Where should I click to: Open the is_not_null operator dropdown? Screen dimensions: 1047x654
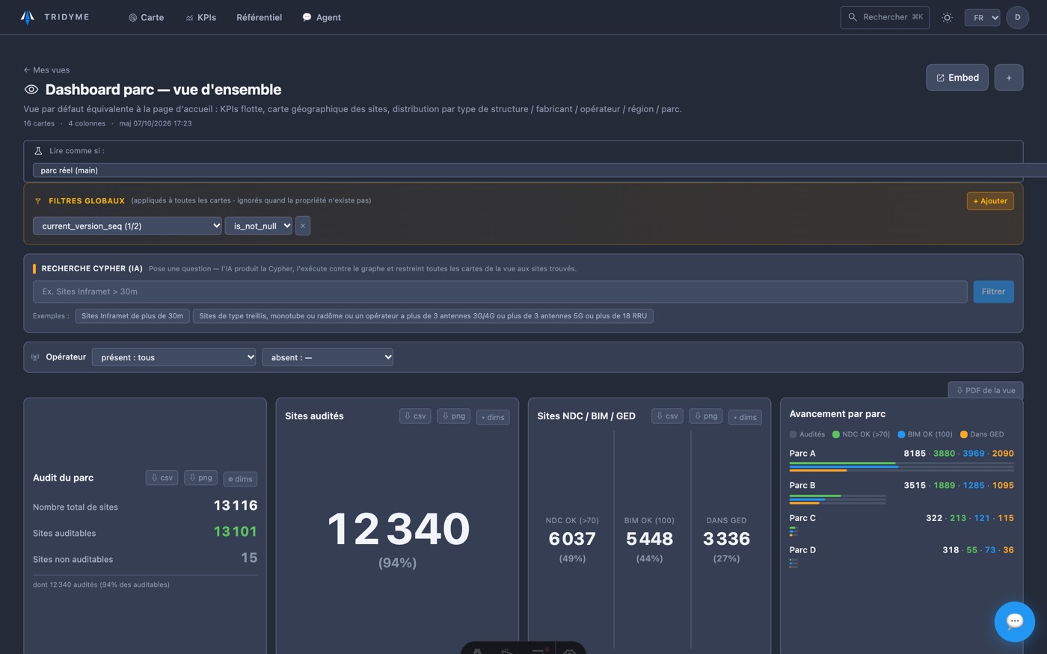(259, 226)
